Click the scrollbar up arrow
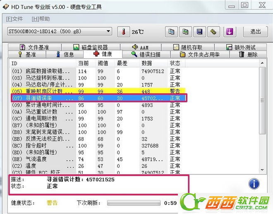This screenshot has width=273, height=214. [262, 63]
